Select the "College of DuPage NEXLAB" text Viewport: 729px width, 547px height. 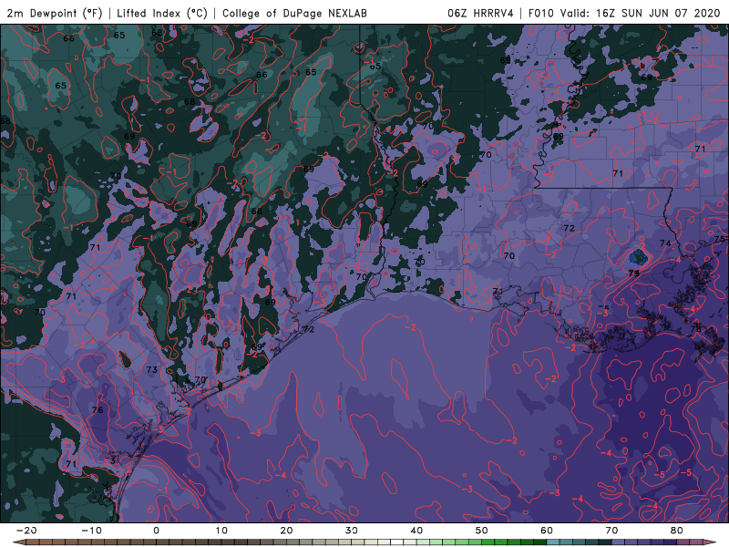tap(294, 13)
